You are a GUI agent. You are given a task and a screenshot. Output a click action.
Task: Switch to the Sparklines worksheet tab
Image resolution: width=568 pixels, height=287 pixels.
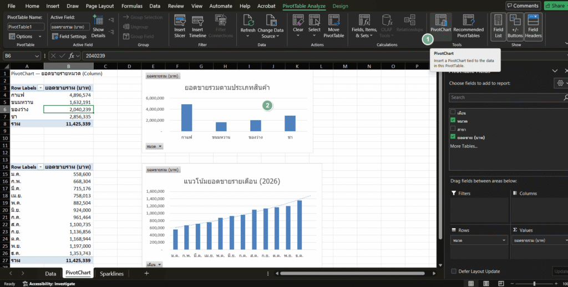tap(111, 274)
